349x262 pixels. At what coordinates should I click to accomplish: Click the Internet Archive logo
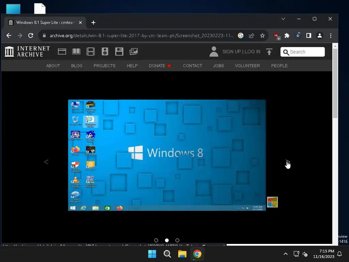27,52
